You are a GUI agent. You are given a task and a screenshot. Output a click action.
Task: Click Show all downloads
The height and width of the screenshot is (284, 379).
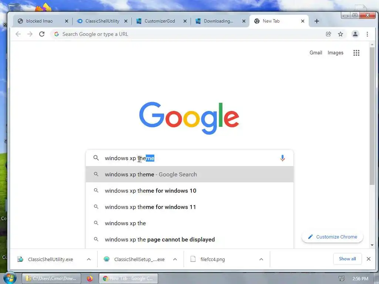(347, 259)
